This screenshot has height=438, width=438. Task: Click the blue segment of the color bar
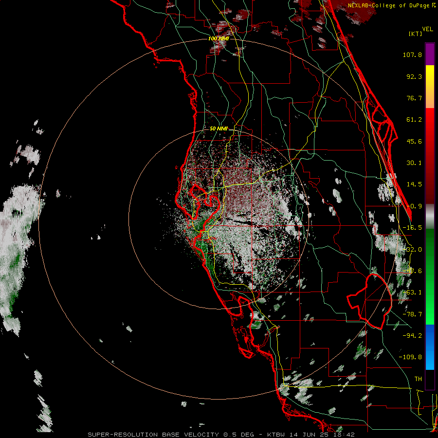[x=430, y=347]
